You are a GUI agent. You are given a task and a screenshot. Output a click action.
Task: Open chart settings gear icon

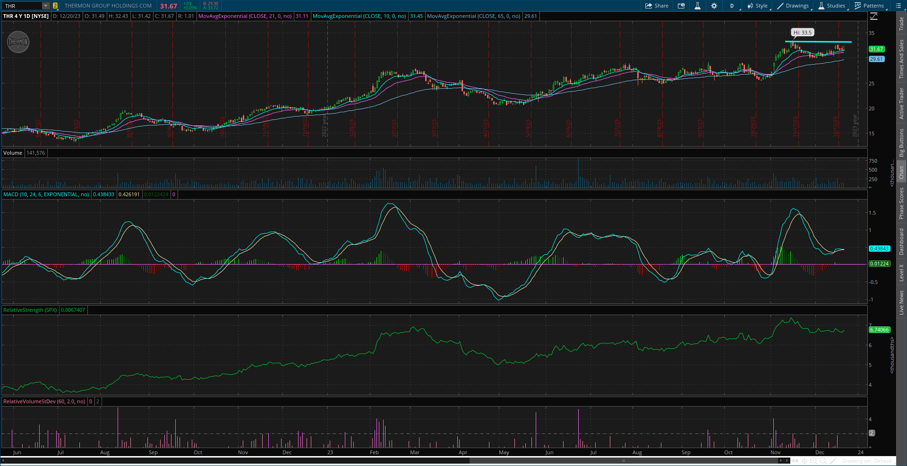(714, 6)
